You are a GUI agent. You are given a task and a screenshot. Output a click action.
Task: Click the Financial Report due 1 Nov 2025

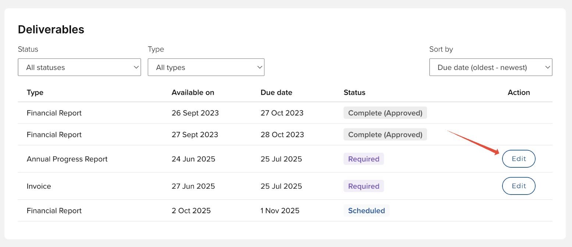54,211
